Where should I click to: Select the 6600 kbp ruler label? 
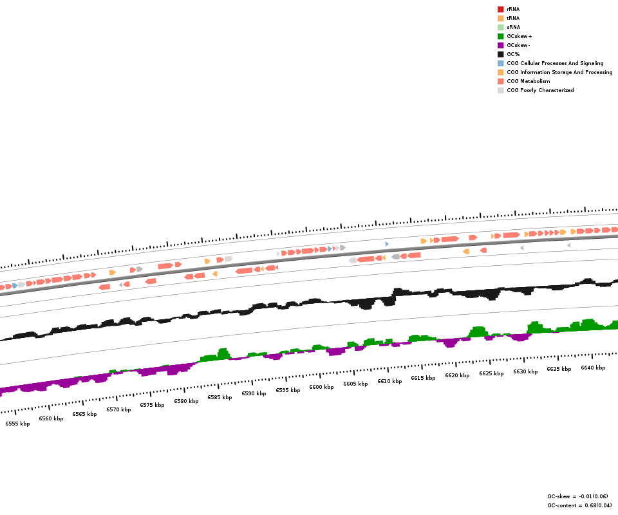coord(321,387)
